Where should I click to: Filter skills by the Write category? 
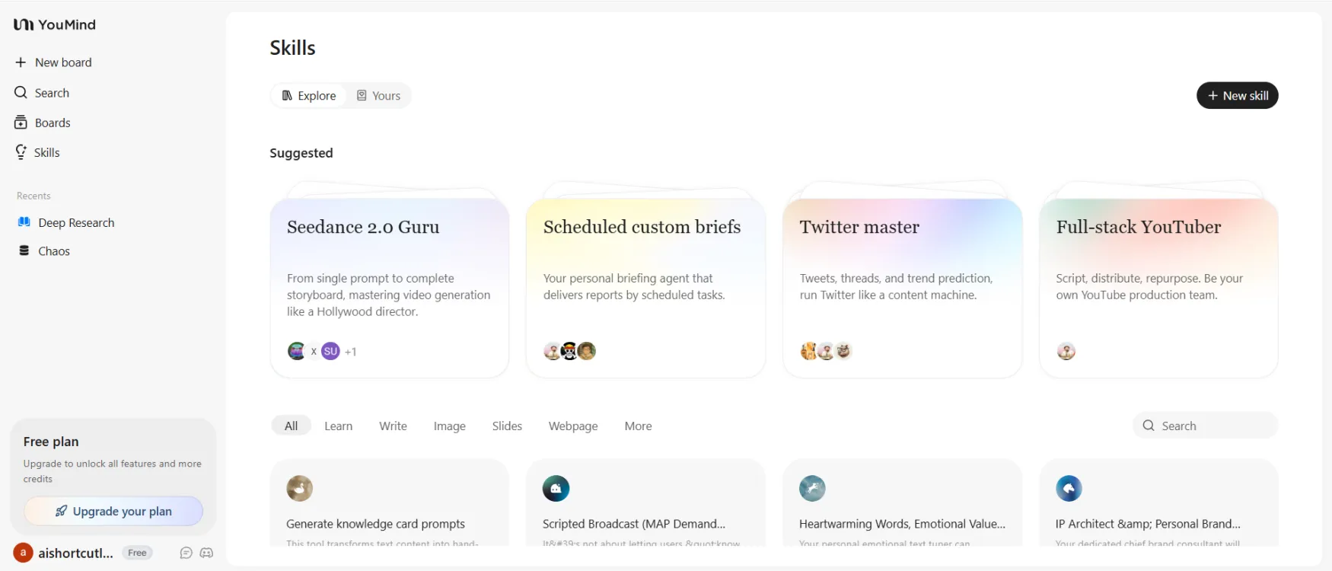[393, 426]
